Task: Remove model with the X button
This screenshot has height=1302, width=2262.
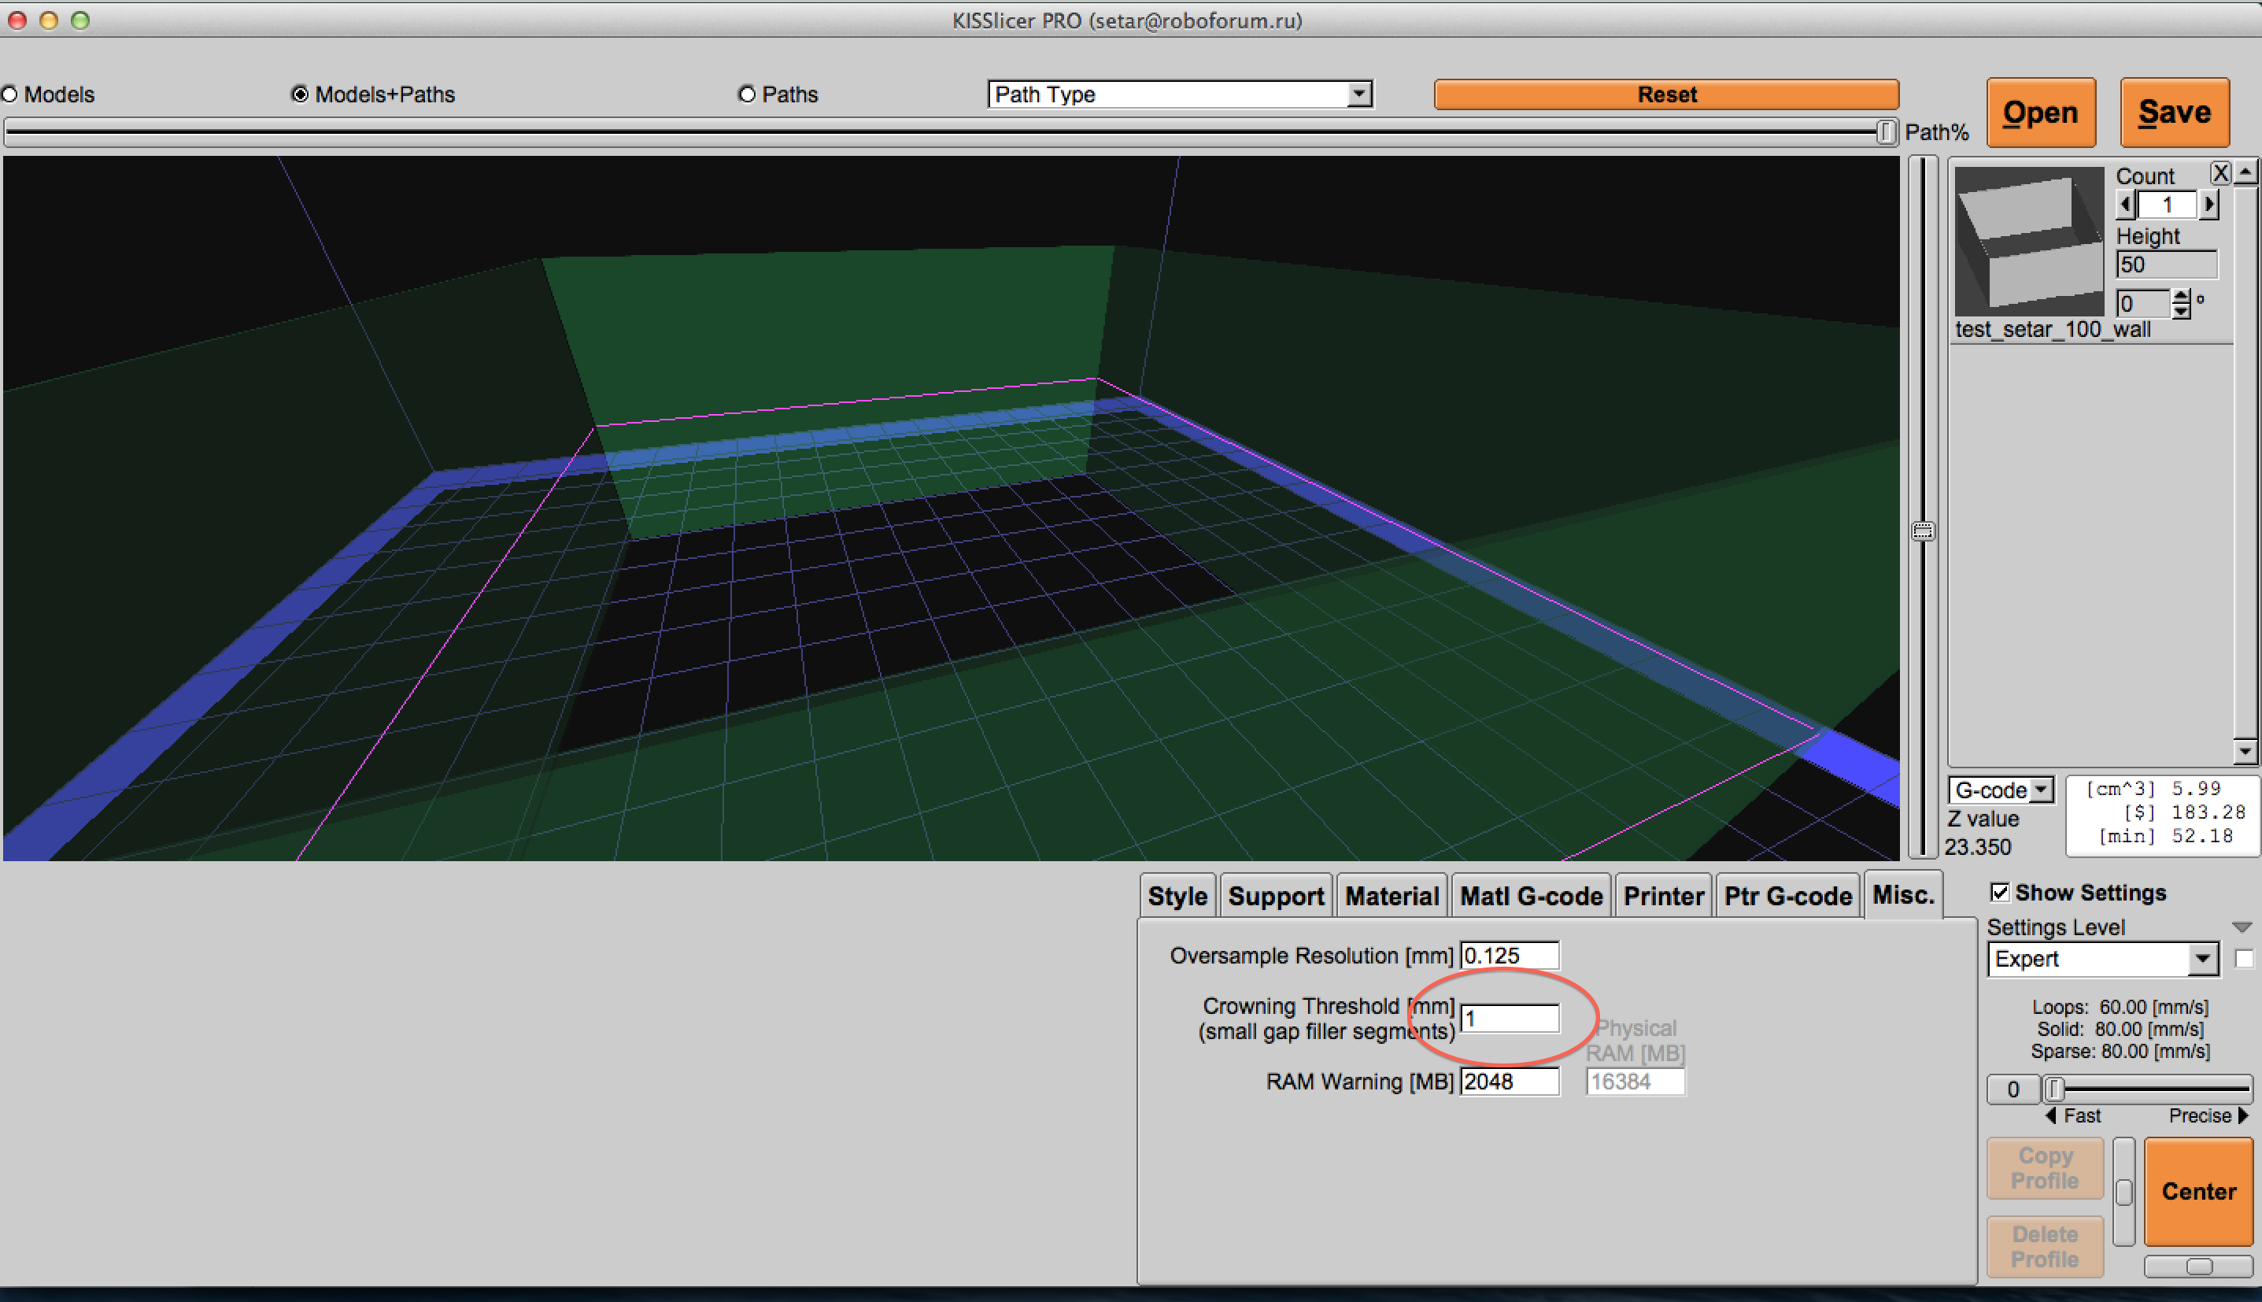Action: [x=2220, y=172]
